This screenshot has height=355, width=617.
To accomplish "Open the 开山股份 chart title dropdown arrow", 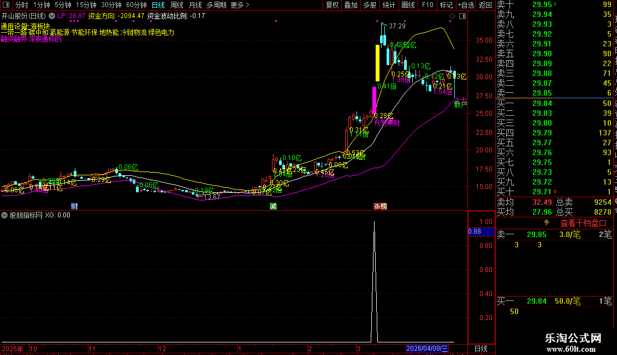I will coord(51,16).
